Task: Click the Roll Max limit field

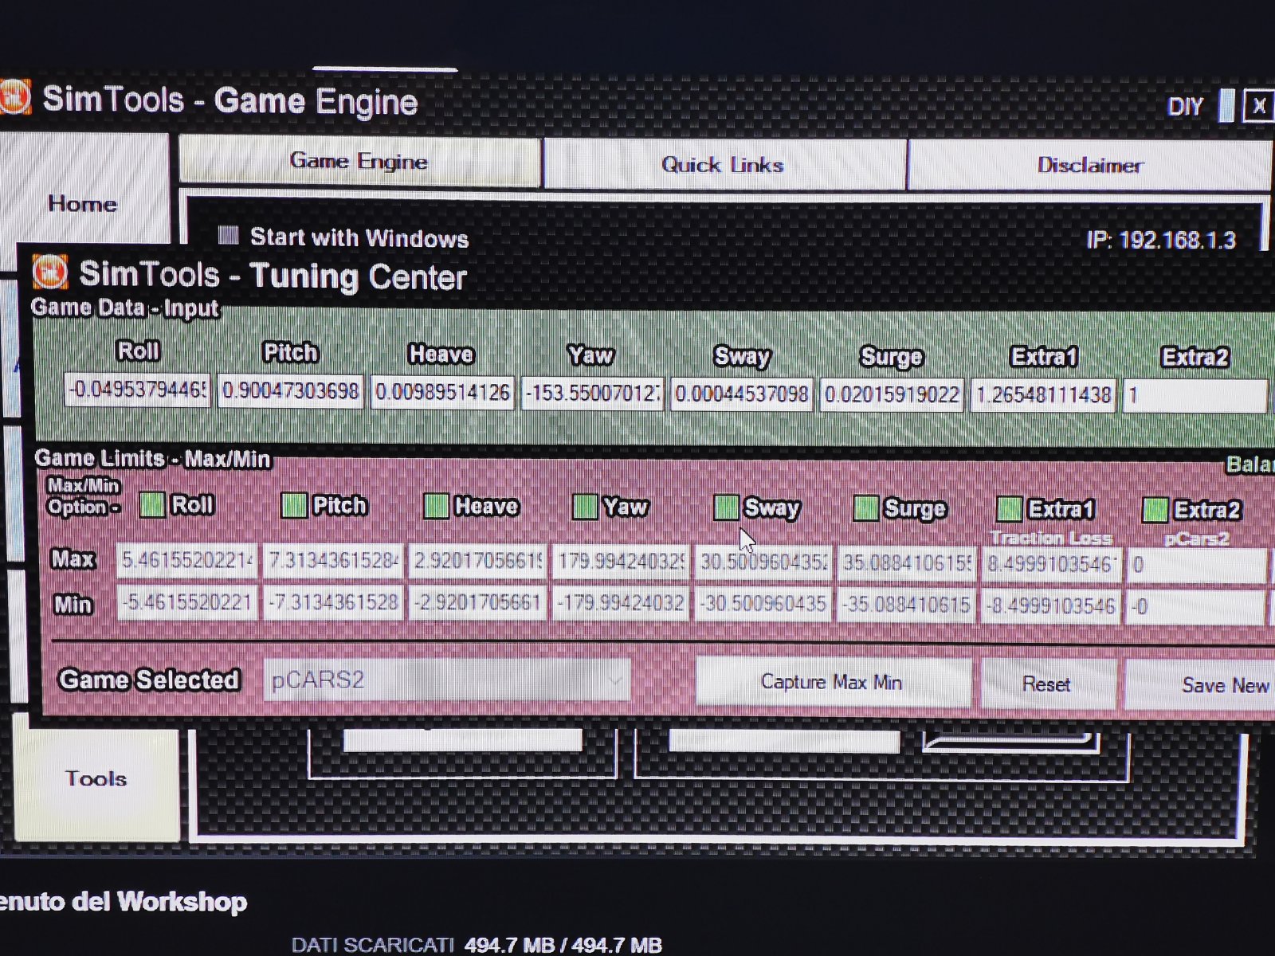Action: click(x=188, y=561)
